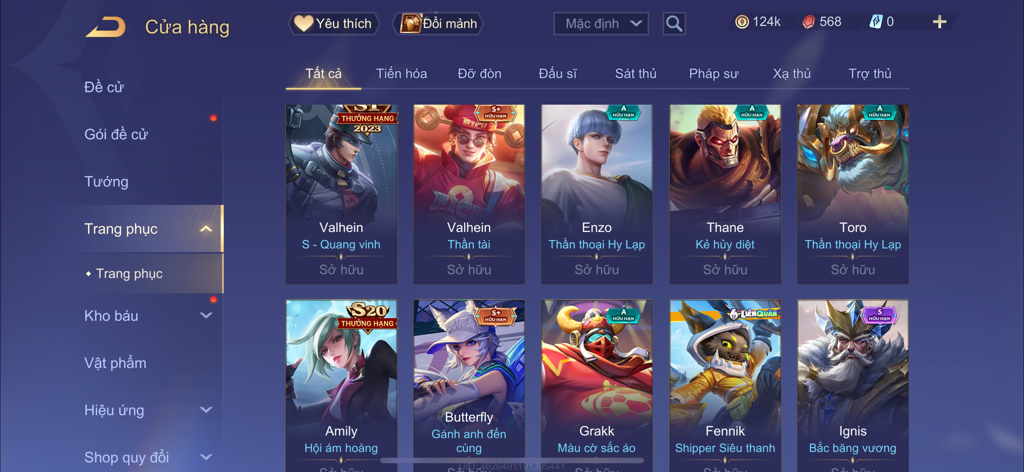Viewport: 1024px width, 472px height.
Task: Select Enzo Thần thoại Hy Lạp card
Action: (596, 194)
